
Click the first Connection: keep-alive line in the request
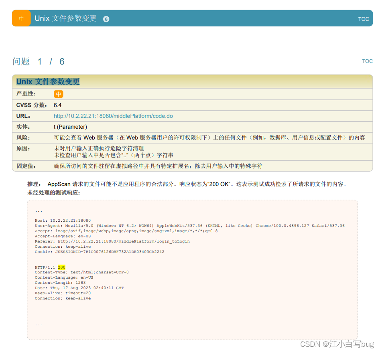(x=63, y=247)
